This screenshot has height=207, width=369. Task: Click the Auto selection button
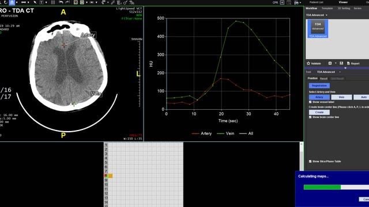(362, 97)
